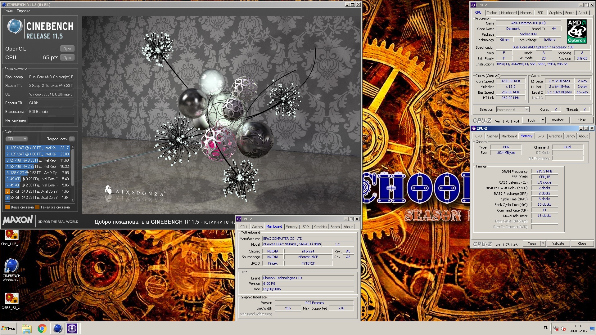Run the OpenGL benchmark with Пуск
The width and height of the screenshot is (596, 335).
pos(67,49)
